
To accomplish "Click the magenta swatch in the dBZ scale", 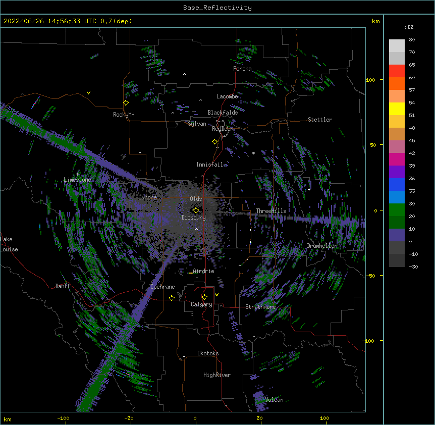I will [397, 159].
